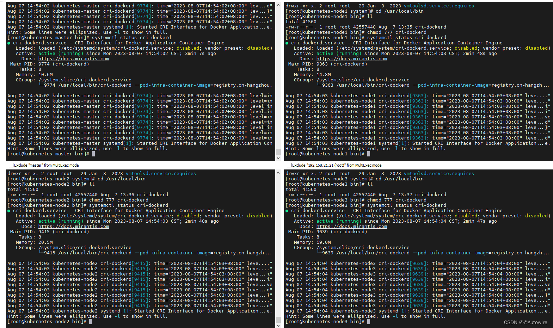
Task: Click scroll-up arrow of the kubernetes-master terminal
Action: [x=278, y=5]
